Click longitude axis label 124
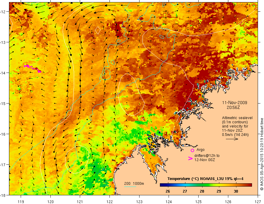 click(x=169, y=202)
